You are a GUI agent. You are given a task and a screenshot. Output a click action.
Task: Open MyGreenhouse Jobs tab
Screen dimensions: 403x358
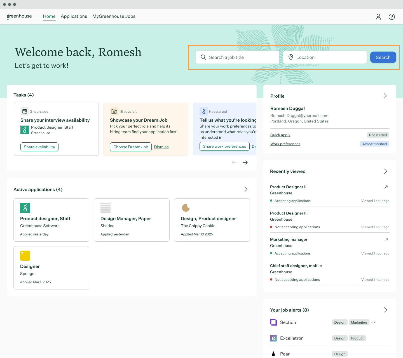click(114, 16)
